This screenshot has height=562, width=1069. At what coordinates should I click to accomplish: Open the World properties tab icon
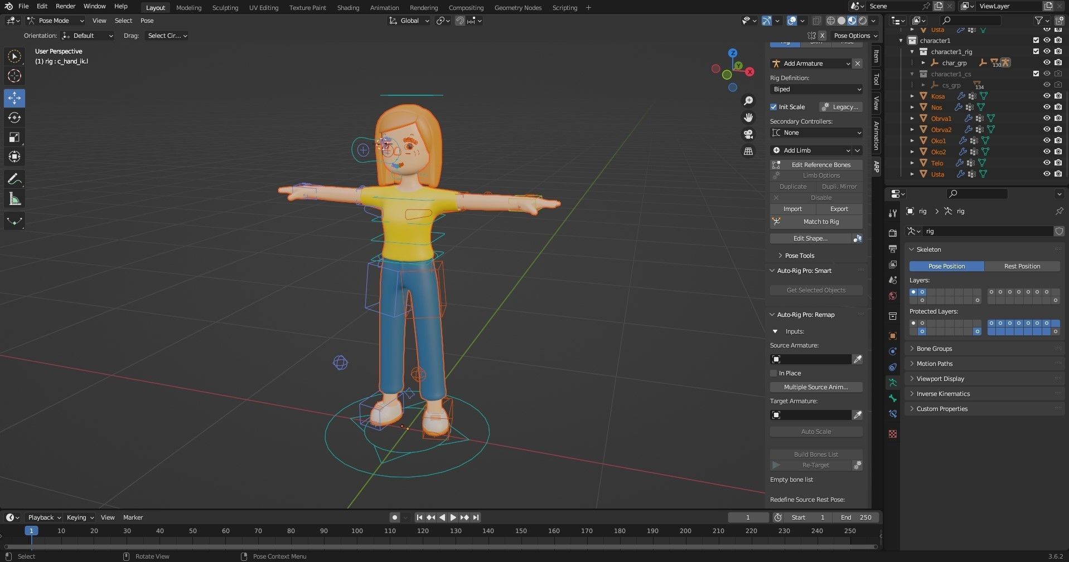pyautogui.click(x=893, y=296)
